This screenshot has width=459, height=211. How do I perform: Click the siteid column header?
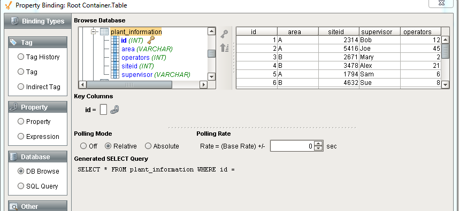[339, 32]
